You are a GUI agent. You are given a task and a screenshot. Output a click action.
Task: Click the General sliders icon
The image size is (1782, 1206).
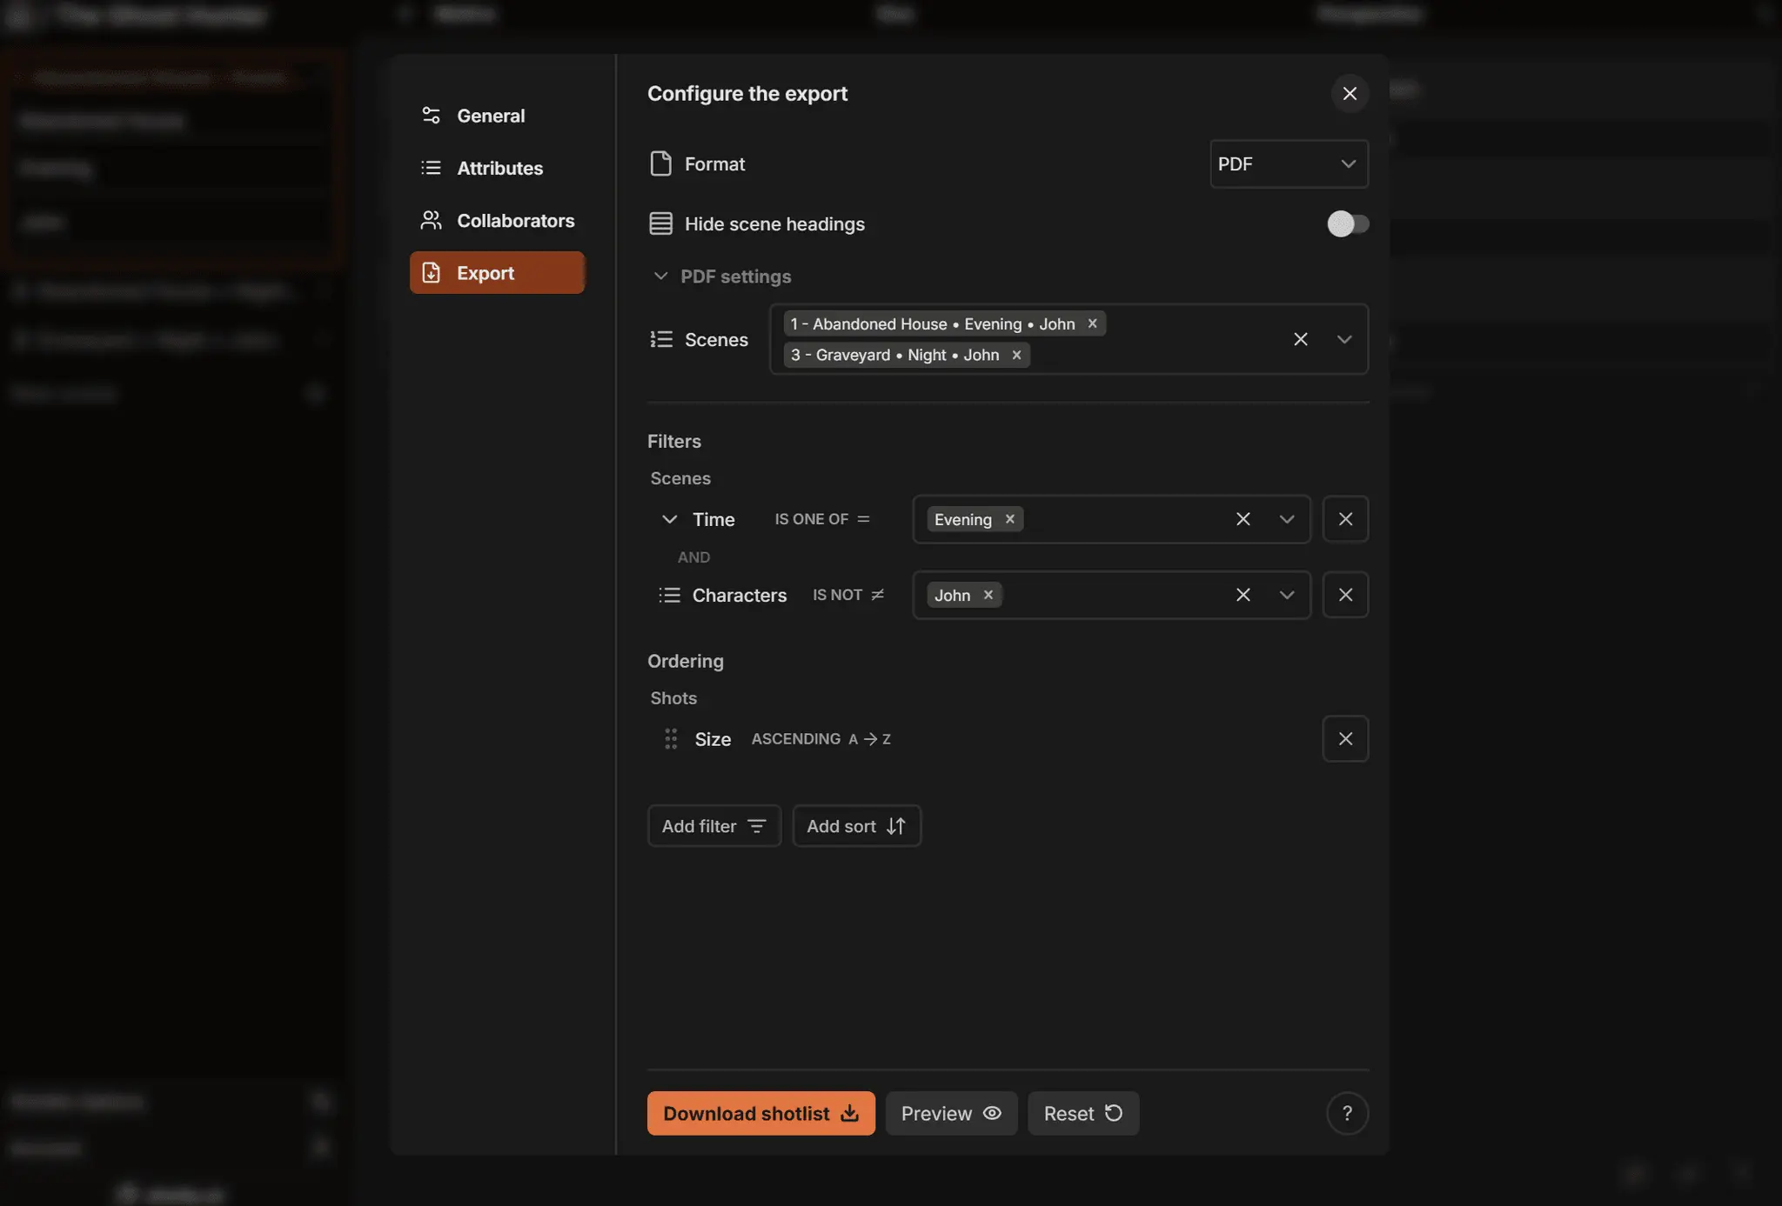pyautogui.click(x=431, y=116)
